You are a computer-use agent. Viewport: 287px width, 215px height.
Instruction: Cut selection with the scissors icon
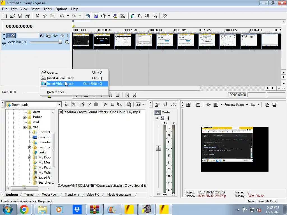pyautogui.click(x=37, y=16)
